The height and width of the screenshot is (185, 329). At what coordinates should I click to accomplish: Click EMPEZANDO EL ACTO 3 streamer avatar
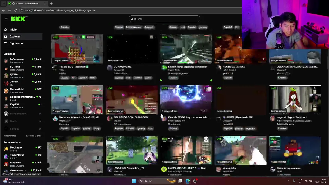tap(164, 169)
